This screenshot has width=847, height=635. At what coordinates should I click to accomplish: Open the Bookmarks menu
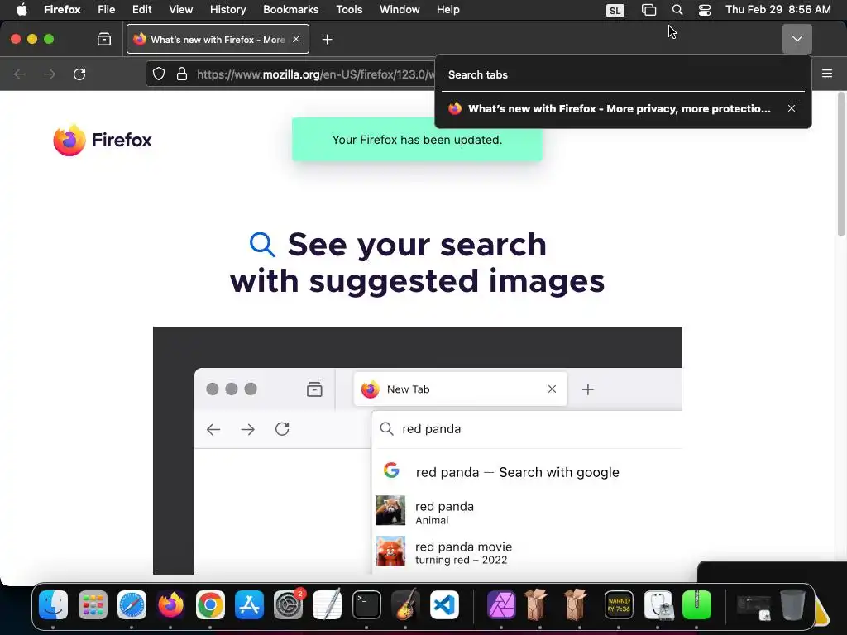pos(290,10)
